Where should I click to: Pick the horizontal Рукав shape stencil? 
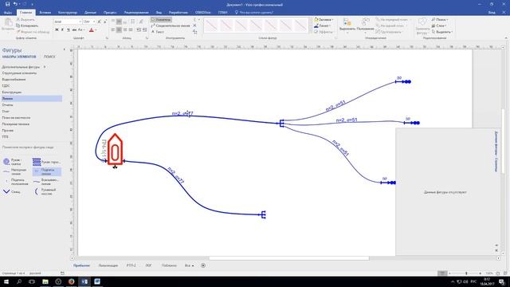pyautogui.click(x=46, y=162)
